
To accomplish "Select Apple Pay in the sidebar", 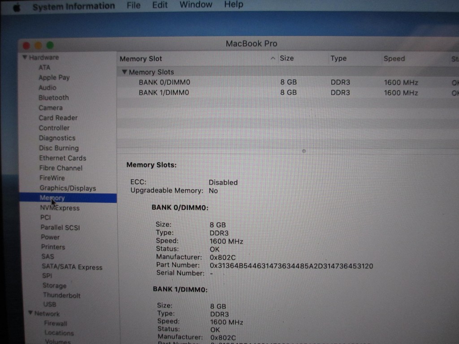I will [x=54, y=77].
